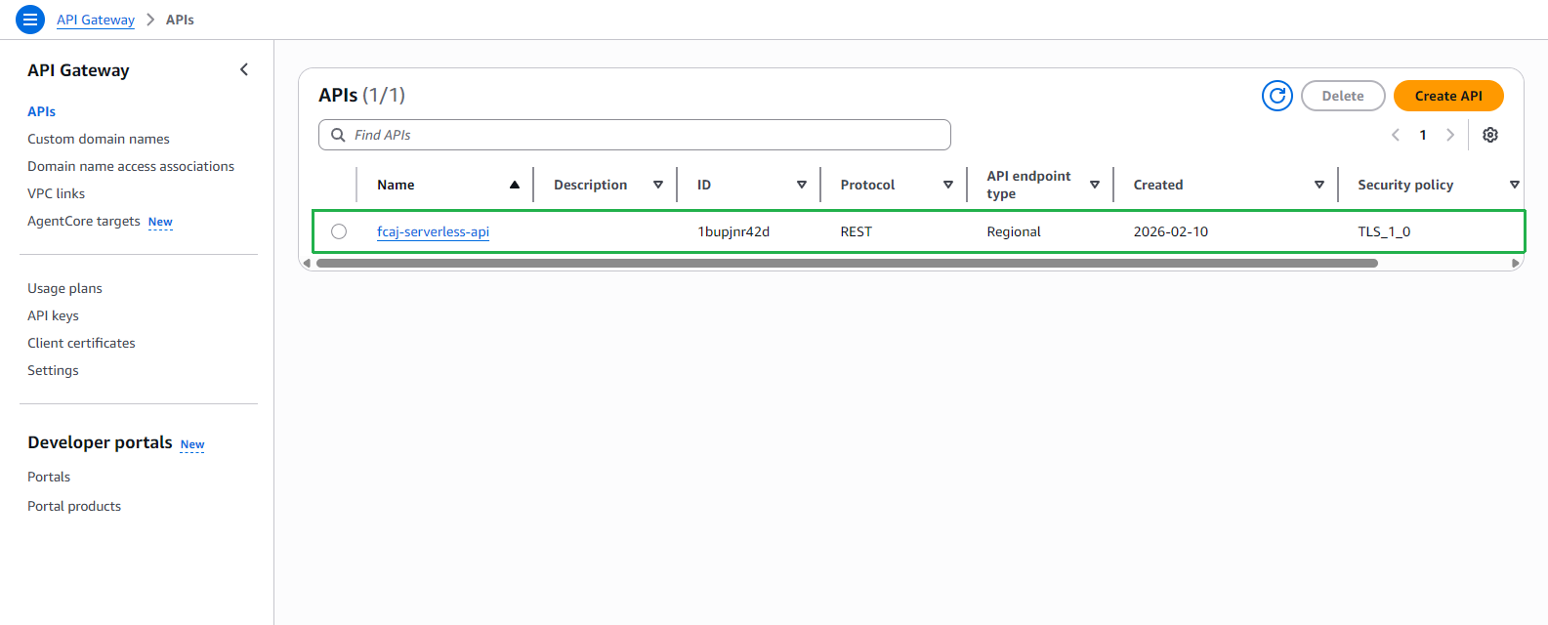Open VPC links page
This screenshot has width=1548, height=625.
click(x=56, y=193)
